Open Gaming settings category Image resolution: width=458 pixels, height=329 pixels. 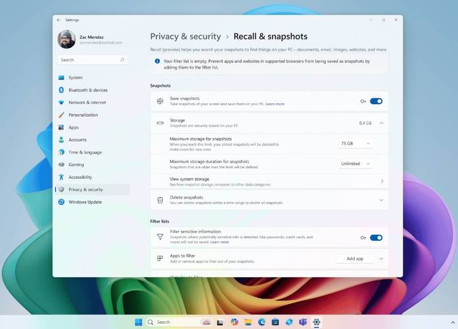click(x=92, y=164)
